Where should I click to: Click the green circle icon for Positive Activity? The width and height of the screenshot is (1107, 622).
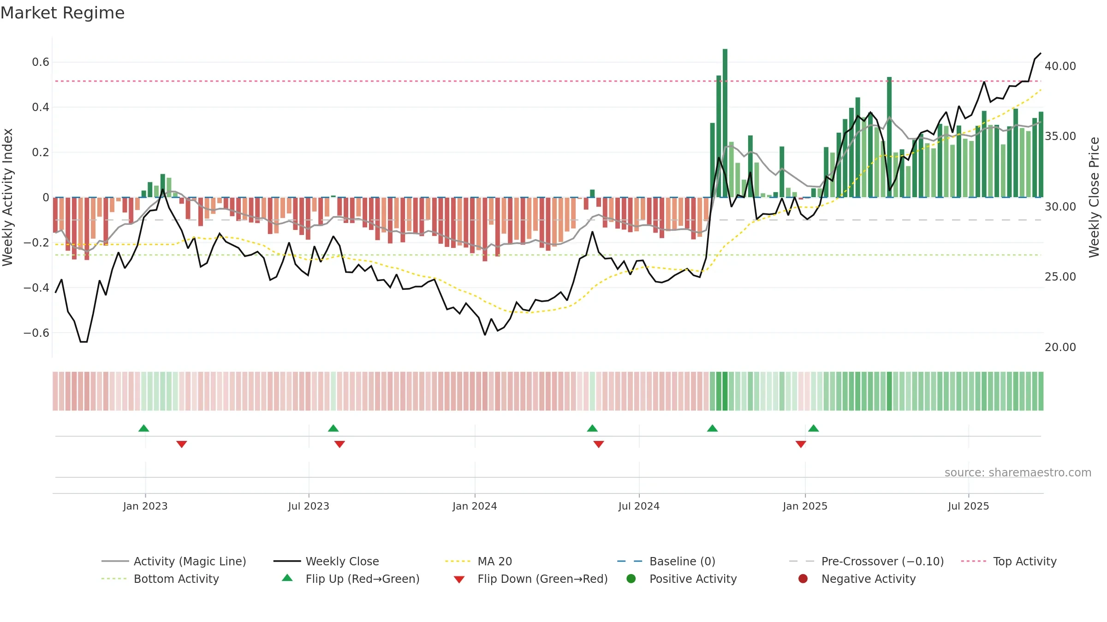[x=631, y=578]
